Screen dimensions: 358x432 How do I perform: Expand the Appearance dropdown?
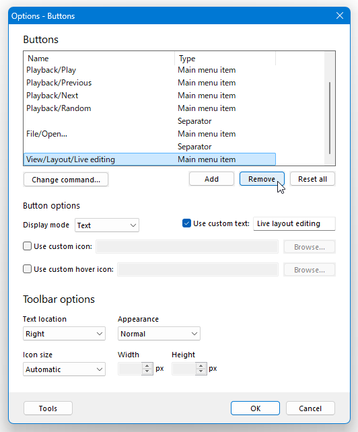pos(159,334)
